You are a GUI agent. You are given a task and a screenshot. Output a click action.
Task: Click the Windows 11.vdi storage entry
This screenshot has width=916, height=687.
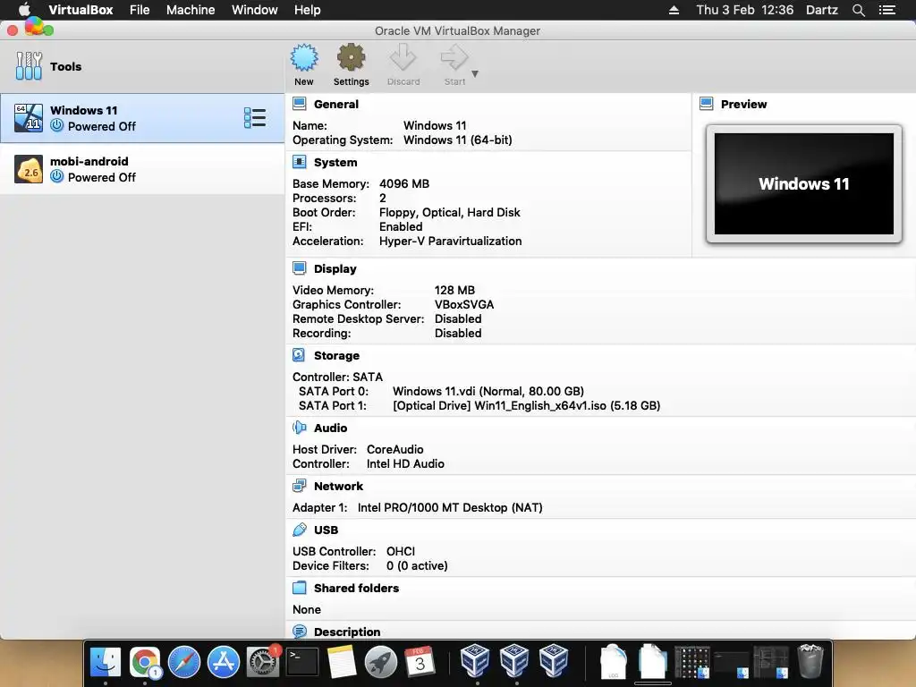pos(488,392)
